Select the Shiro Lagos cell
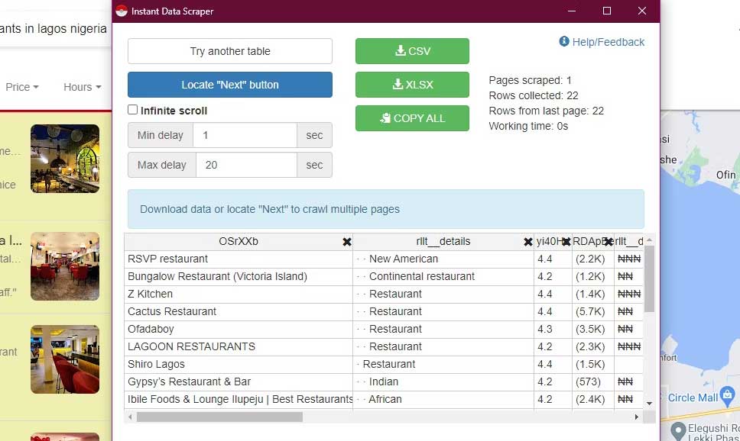Image resolution: width=740 pixels, height=441 pixels. click(x=239, y=364)
